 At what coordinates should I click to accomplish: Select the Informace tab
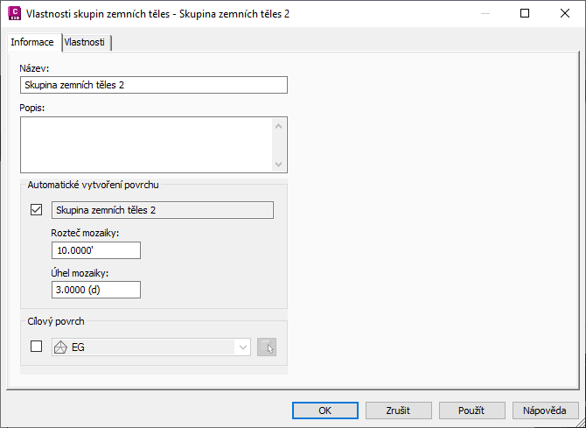[x=32, y=42]
